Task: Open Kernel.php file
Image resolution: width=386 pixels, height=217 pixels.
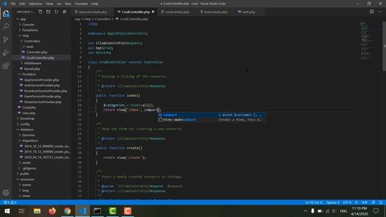Action: pos(32,69)
